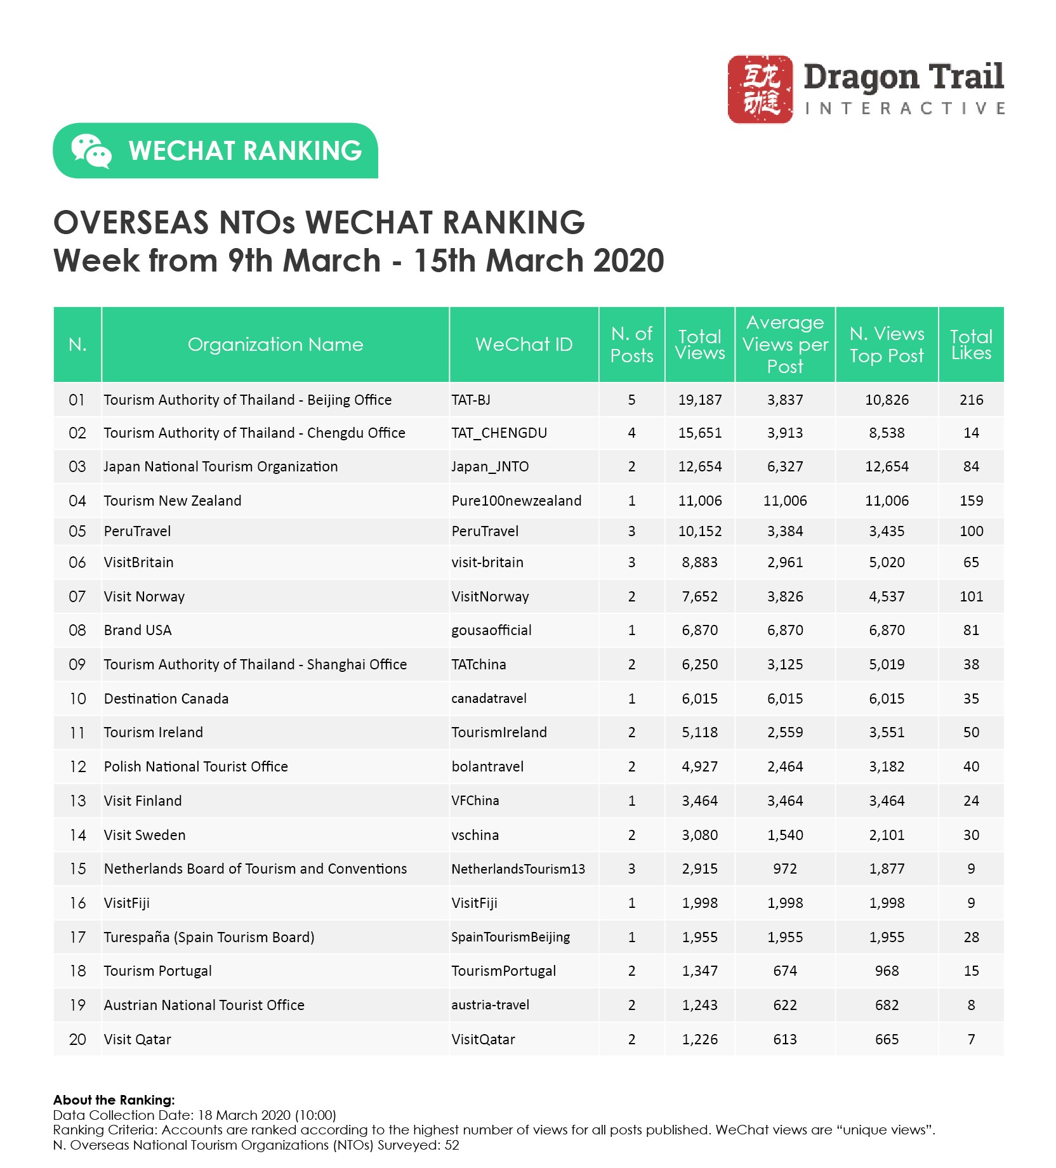This screenshot has height=1168, width=1056.
Task: Select the gousaofficial WeChat ID
Action: [491, 630]
